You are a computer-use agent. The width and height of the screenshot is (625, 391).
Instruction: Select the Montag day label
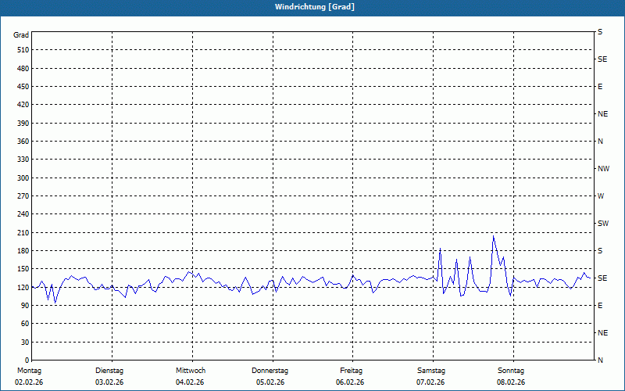point(28,371)
